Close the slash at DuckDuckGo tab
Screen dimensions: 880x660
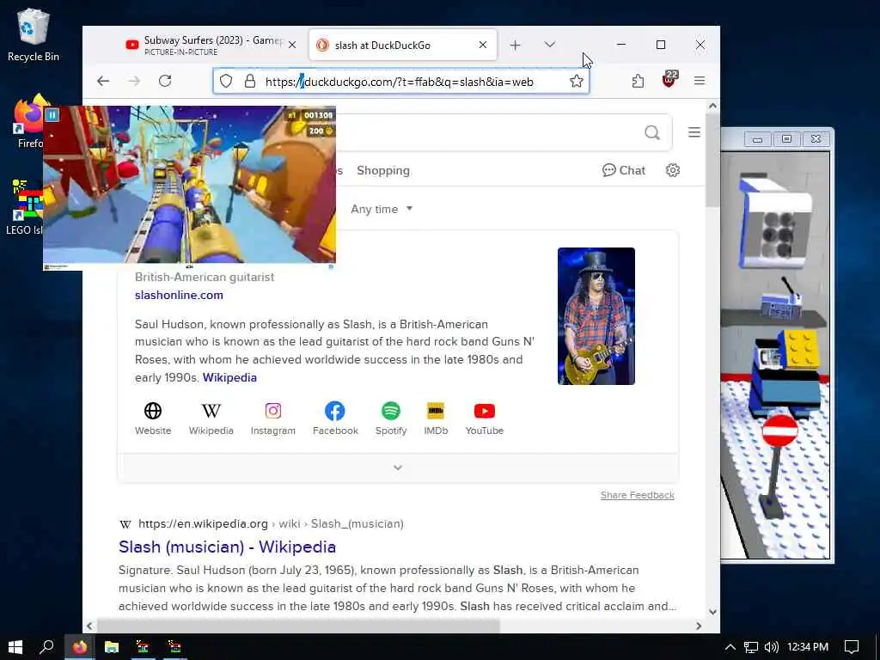coord(483,45)
